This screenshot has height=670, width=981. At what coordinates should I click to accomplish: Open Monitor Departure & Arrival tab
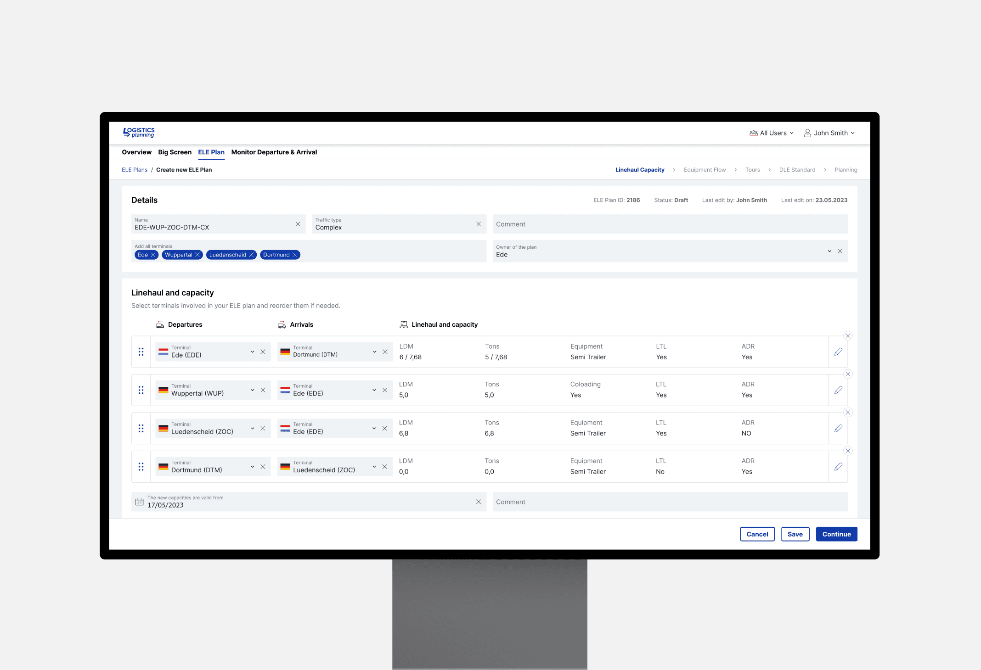coord(274,152)
